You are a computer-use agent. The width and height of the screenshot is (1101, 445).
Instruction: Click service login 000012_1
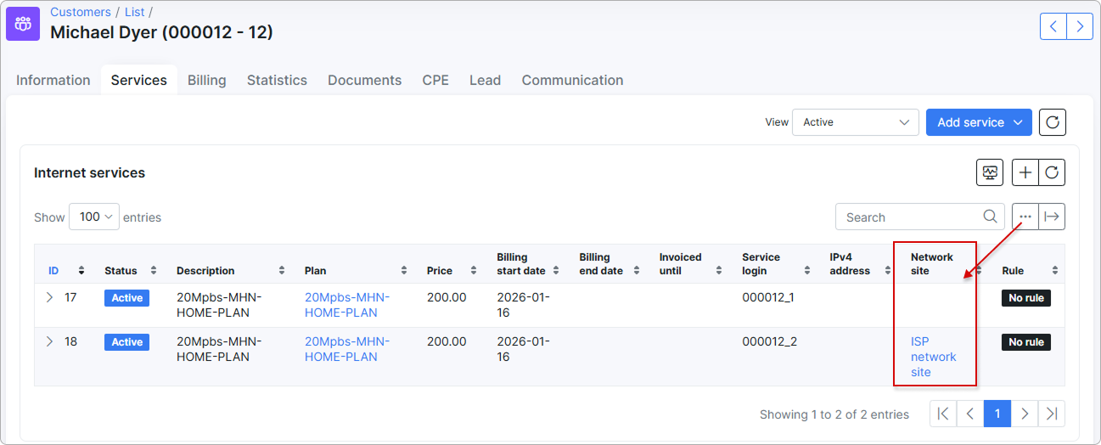point(770,298)
